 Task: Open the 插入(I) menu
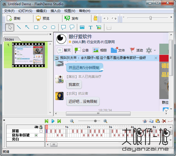point(56,11)
